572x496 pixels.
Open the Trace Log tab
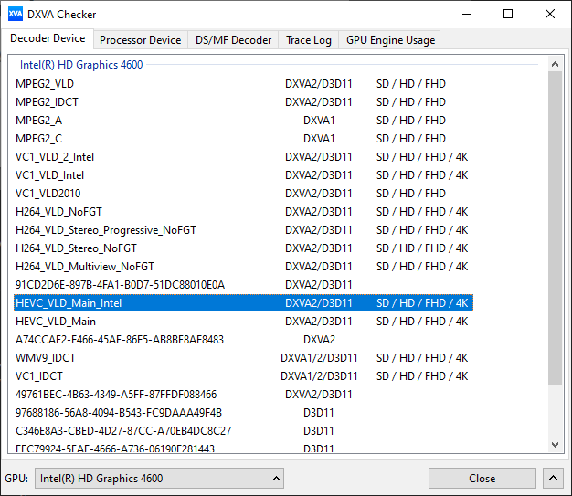tap(309, 40)
